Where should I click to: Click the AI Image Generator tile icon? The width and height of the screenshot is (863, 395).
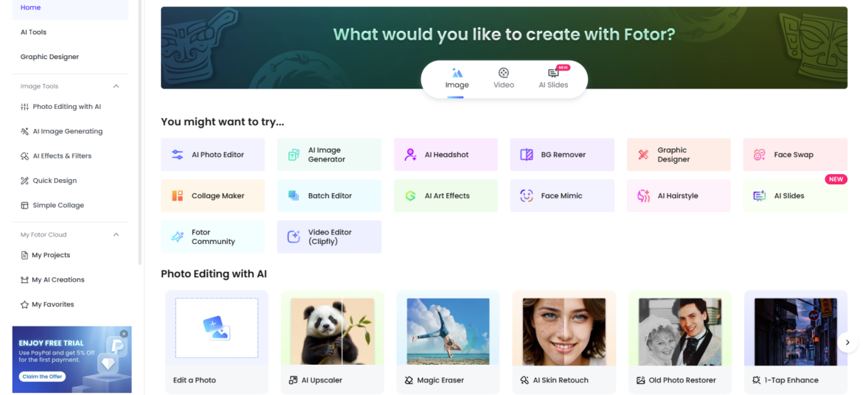click(294, 155)
